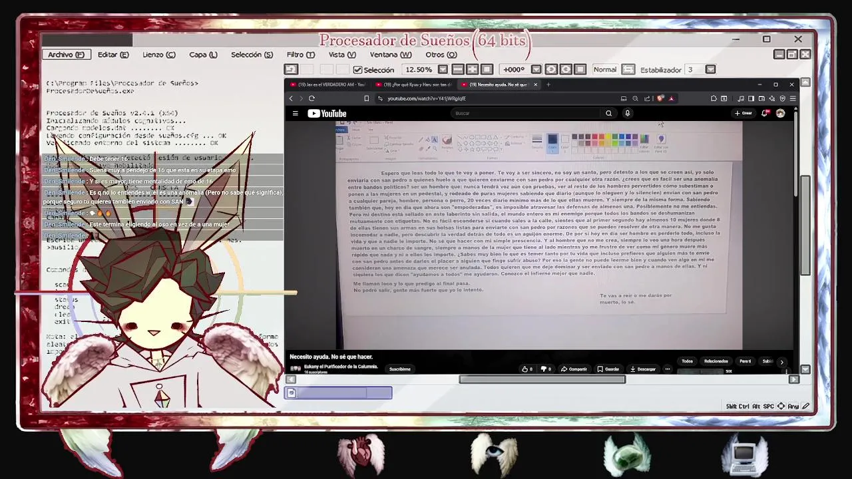Click the square reset zoom icon
Image resolution: width=852 pixels, height=479 pixels.
487,70
